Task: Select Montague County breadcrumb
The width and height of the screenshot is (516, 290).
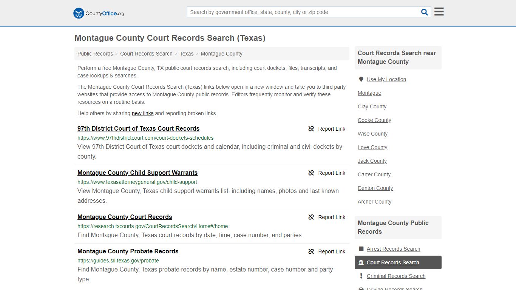Action: click(x=221, y=54)
